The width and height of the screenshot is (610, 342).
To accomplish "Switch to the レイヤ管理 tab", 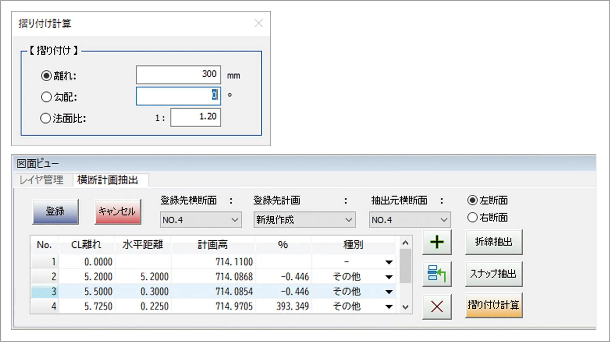I will click(42, 179).
